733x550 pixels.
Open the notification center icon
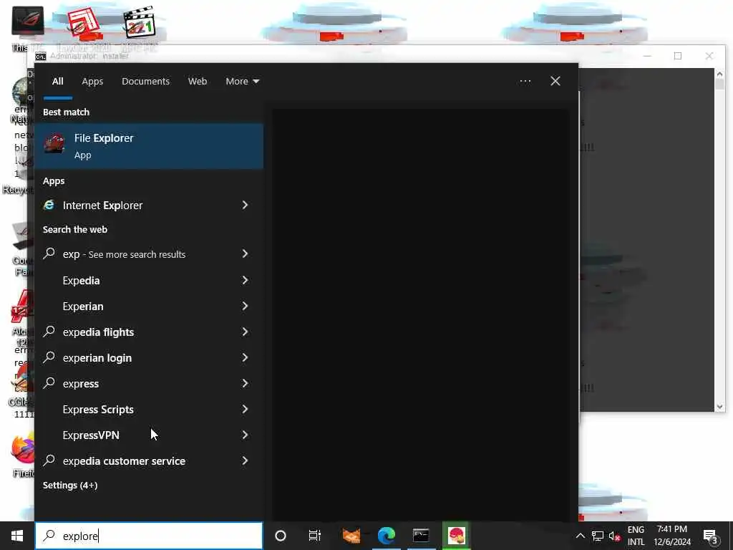710,536
